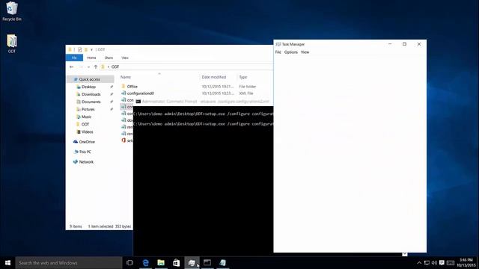The width and height of the screenshot is (479, 269).
Task: Show hidden system tray icons chevron
Action: coord(419,262)
